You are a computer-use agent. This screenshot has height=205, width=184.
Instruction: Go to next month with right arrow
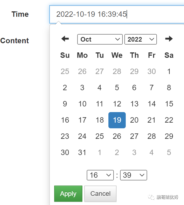[169, 39]
